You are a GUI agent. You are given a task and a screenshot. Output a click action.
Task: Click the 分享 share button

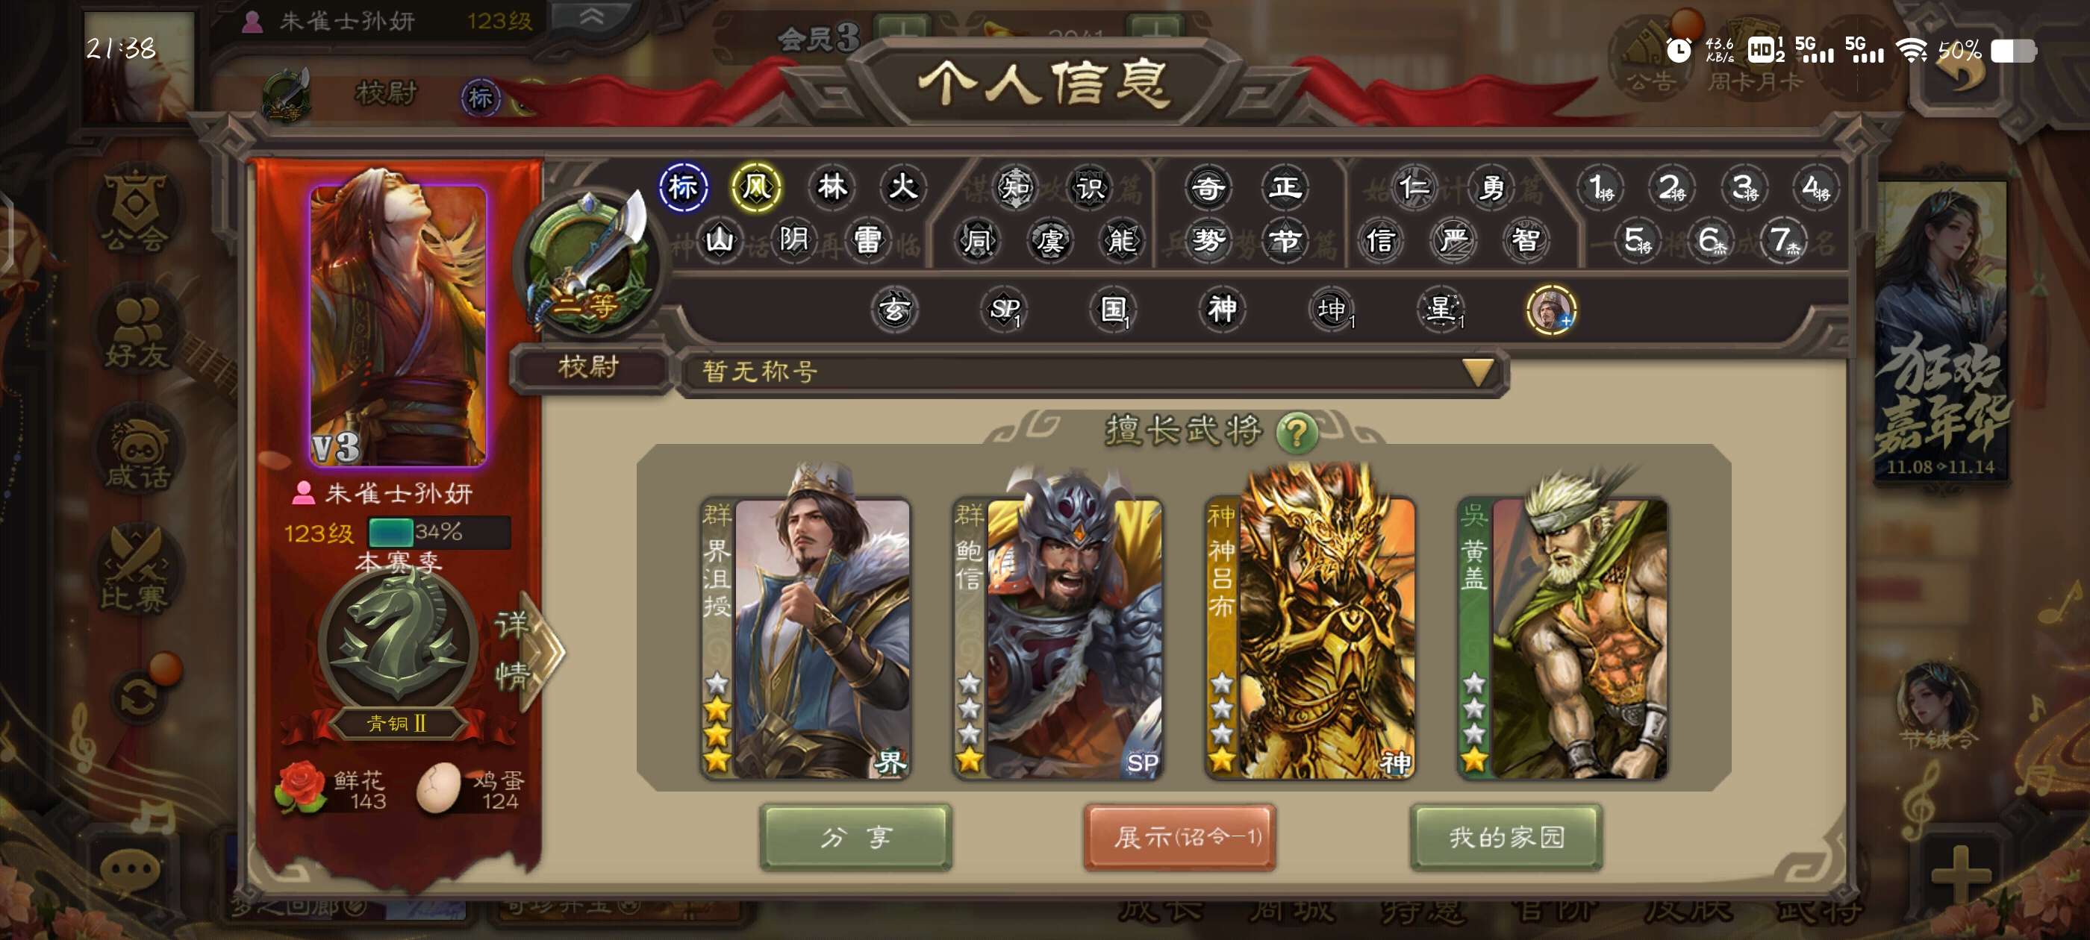pyautogui.click(x=856, y=837)
